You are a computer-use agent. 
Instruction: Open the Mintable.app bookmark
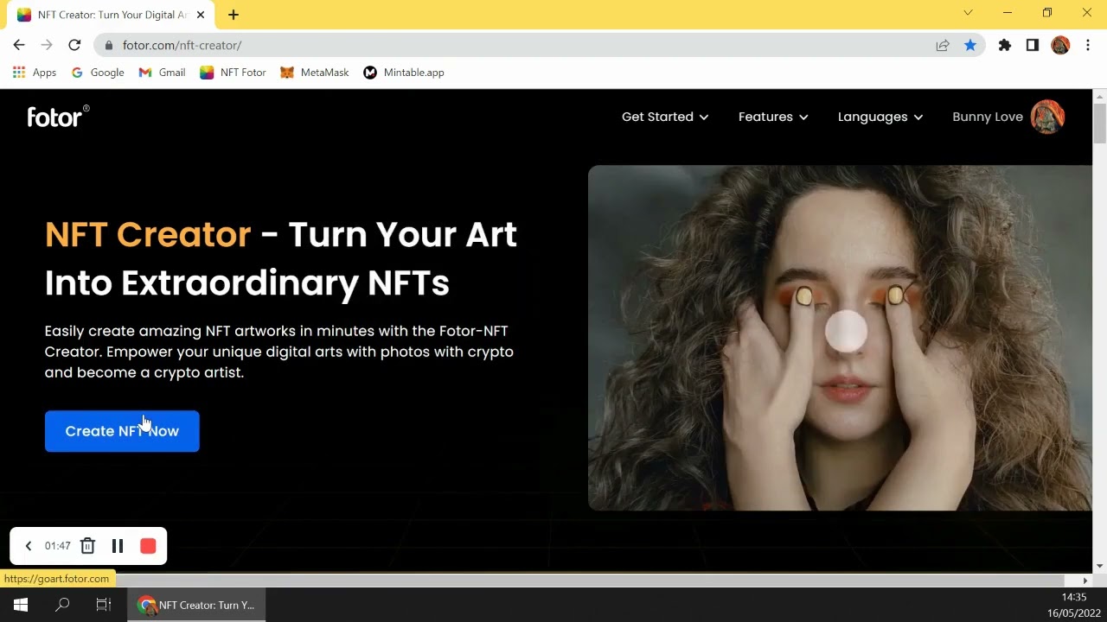pyautogui.click(x=404, y=73)
